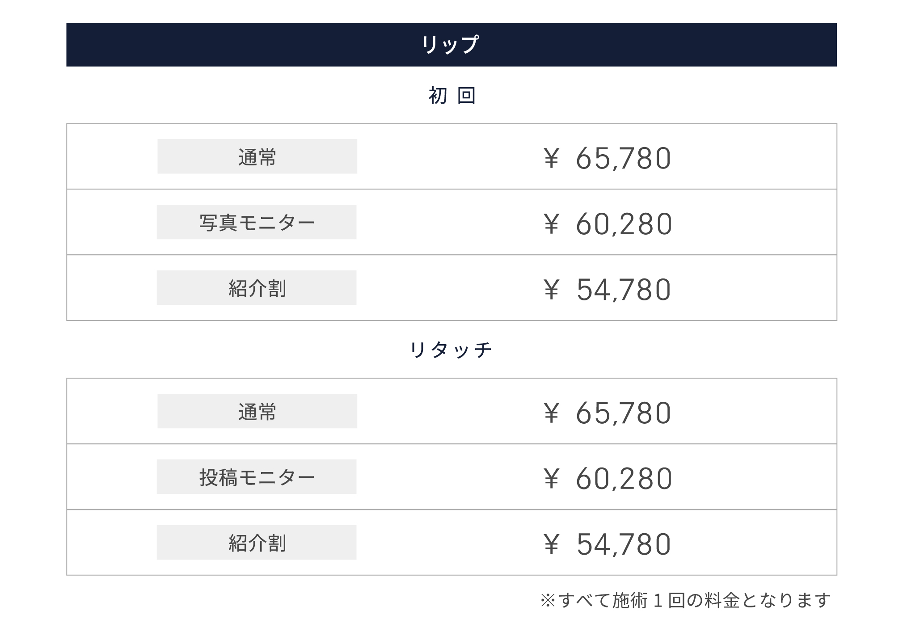Click the 紹介割 label under 初回
Screen dimensions: 903x632
[257, 288]
